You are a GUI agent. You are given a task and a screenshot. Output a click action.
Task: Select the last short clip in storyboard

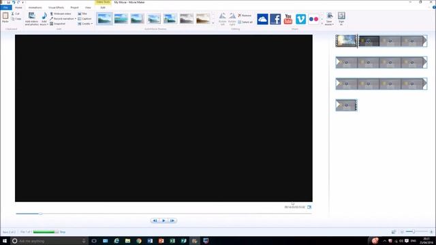point(347,105)
